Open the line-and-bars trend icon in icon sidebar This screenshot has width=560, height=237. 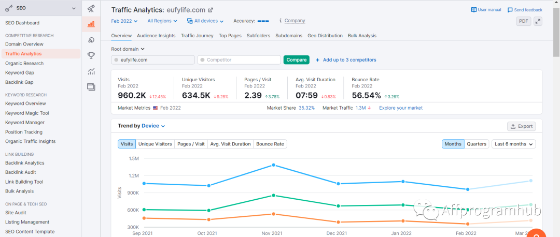pos(91,71)
